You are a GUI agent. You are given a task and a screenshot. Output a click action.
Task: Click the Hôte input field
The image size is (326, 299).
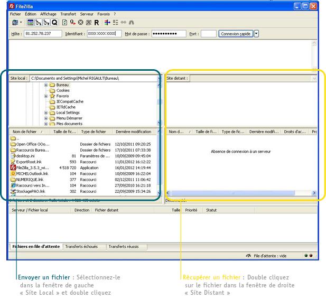pos(43,34)
